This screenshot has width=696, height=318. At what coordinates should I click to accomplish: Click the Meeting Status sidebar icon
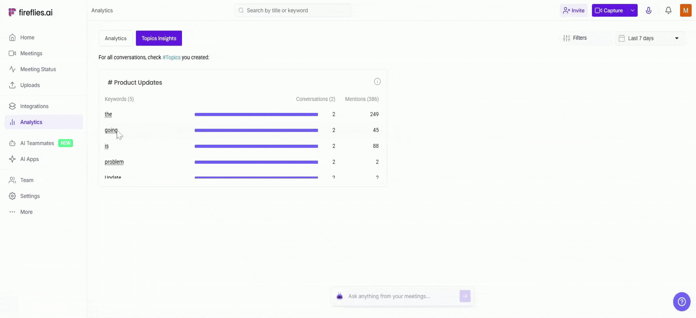click(x=12, y=69)
